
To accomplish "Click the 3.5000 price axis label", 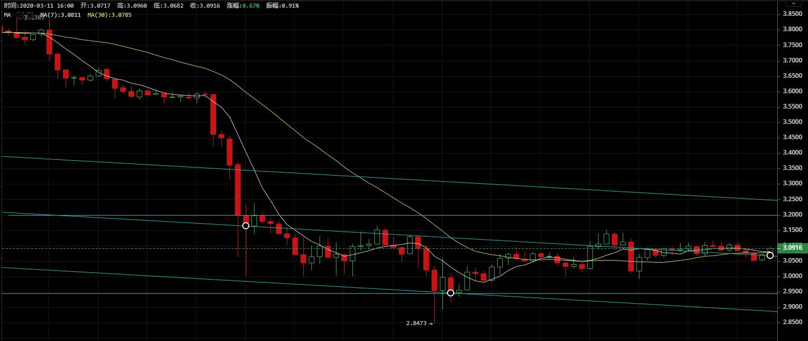I will pos(793,122).
